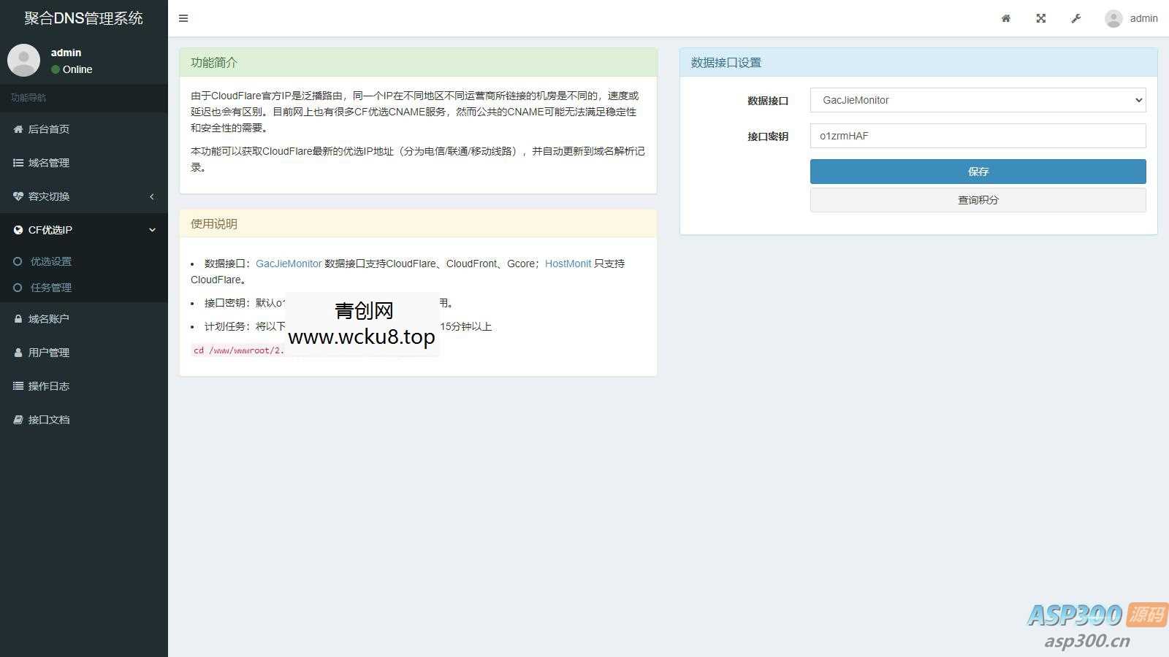Image resolution: width=1169 pixels, height=657 pixels.
Task: Click the 查询积分 button
Action: pos(977,199)
